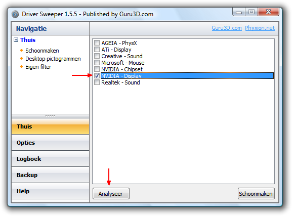Click the Schoonmaken button at bottom right
This screenshot has height=216, width=292.
coord(256,194)
